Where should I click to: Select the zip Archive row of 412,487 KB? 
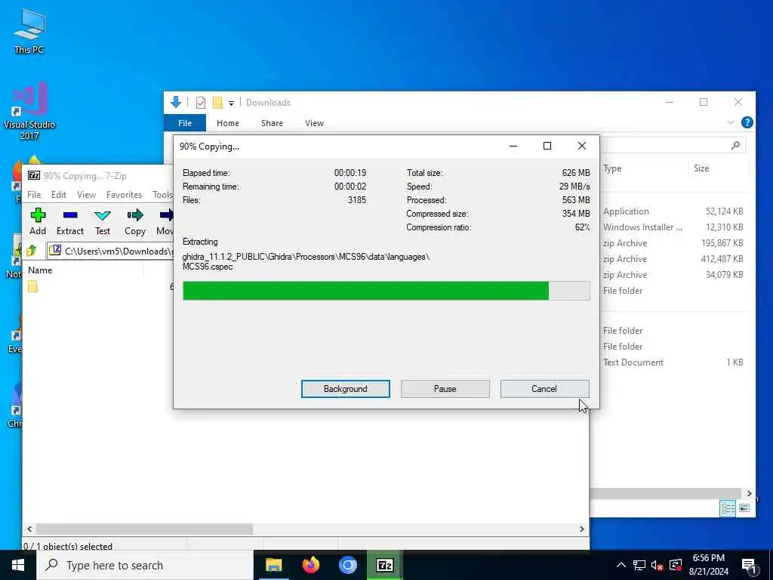coord(673,258)
